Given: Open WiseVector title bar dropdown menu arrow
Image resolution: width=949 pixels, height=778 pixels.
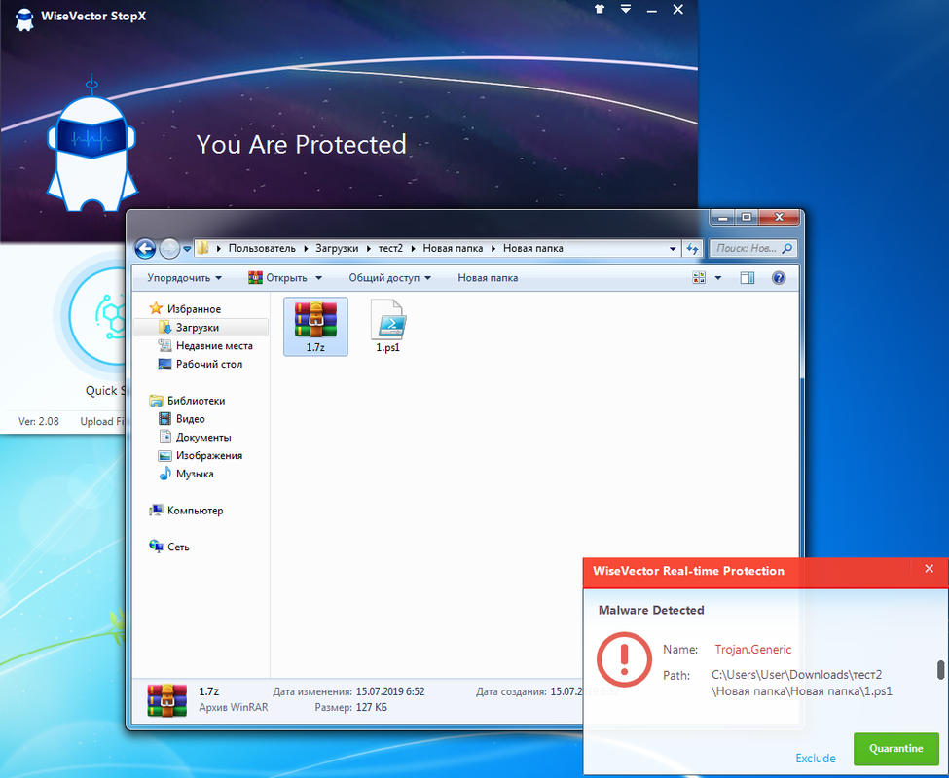Looking at the screenshot, I should pyautogui.click(x=626, y=9).
